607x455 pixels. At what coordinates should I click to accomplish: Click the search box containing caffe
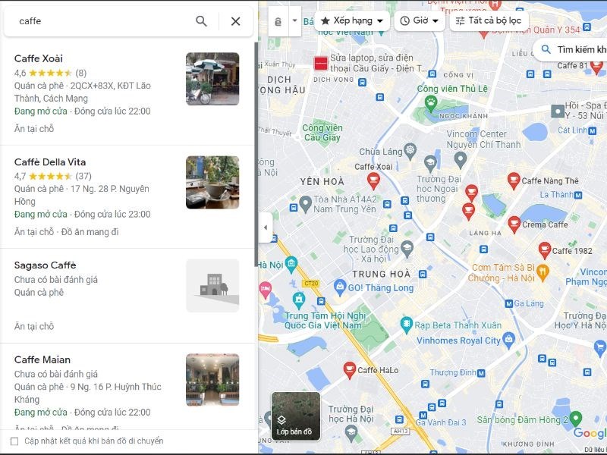coord(102,21)
